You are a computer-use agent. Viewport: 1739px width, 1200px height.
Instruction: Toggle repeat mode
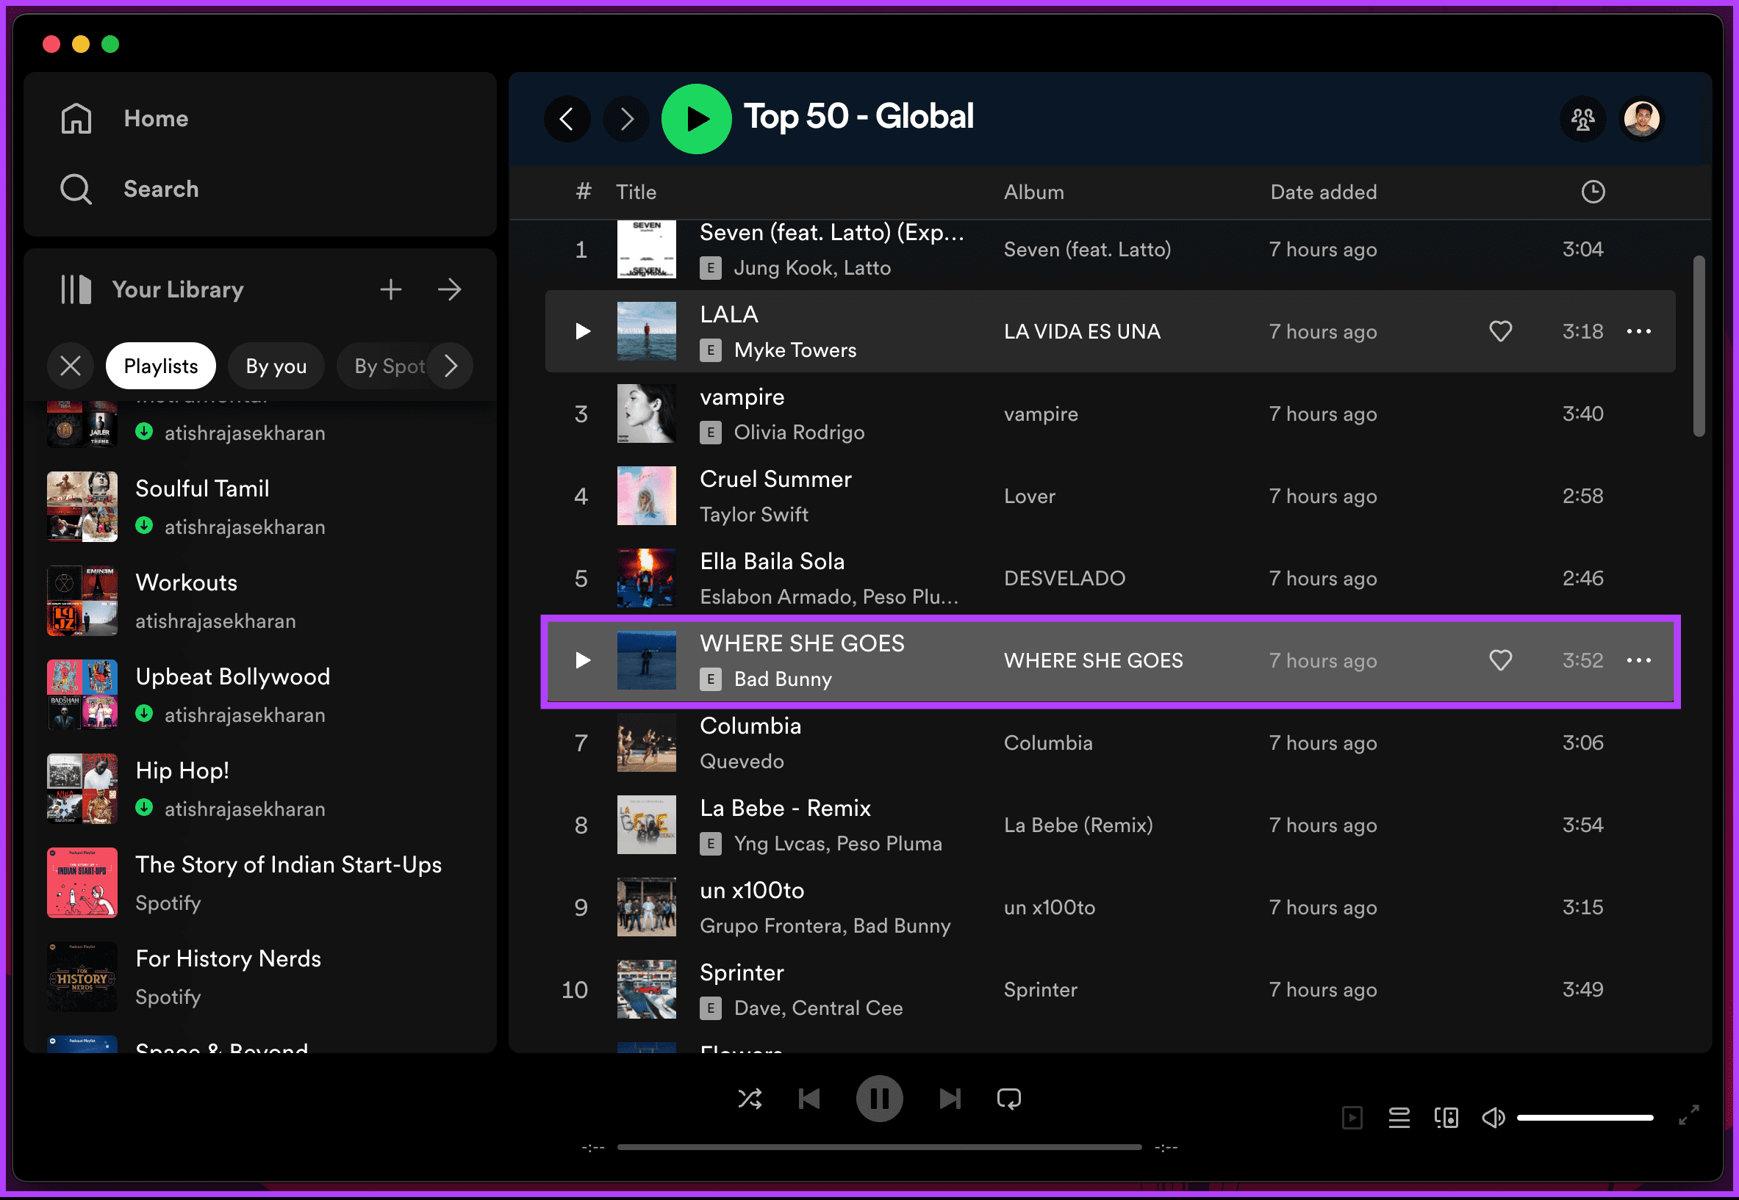[1009, 1099]
